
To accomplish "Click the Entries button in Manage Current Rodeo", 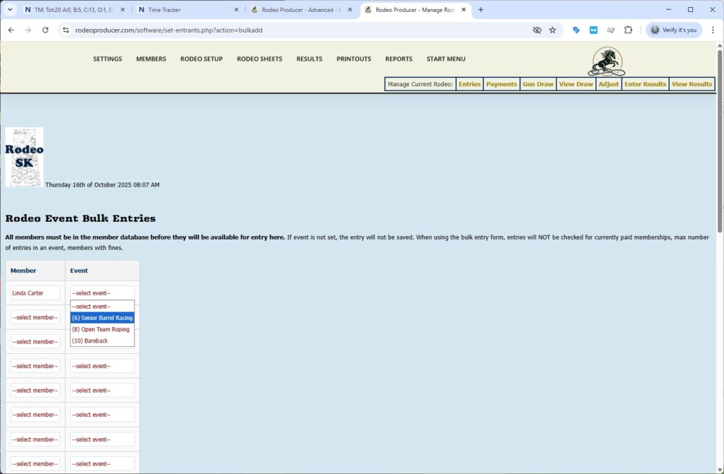I will [x=469, y=83].
